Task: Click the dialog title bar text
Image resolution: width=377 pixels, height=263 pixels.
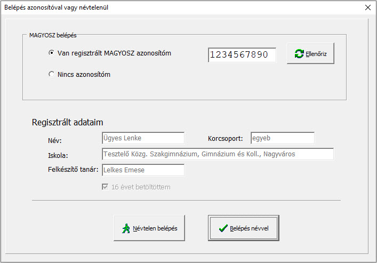Action: click(57, 7)
